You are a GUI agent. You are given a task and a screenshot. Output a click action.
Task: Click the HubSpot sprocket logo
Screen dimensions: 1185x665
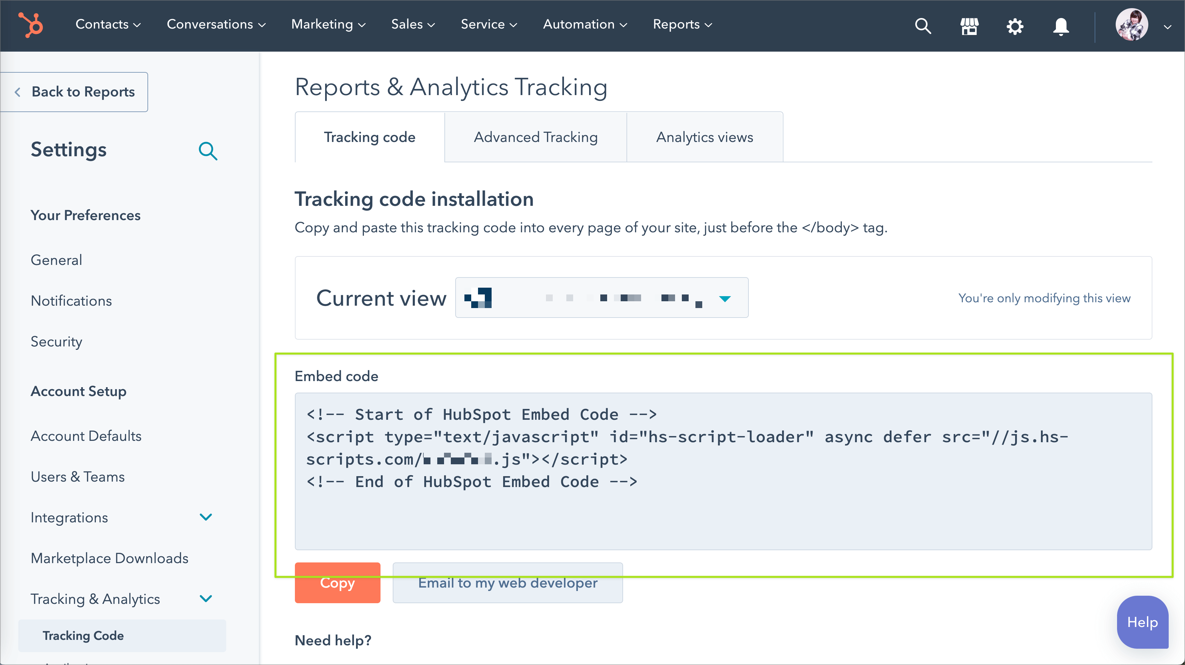coord(30,25)
